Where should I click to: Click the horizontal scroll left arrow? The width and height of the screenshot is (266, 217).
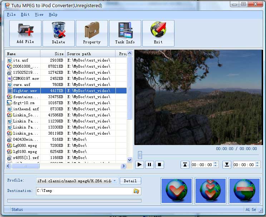point(8,166)
